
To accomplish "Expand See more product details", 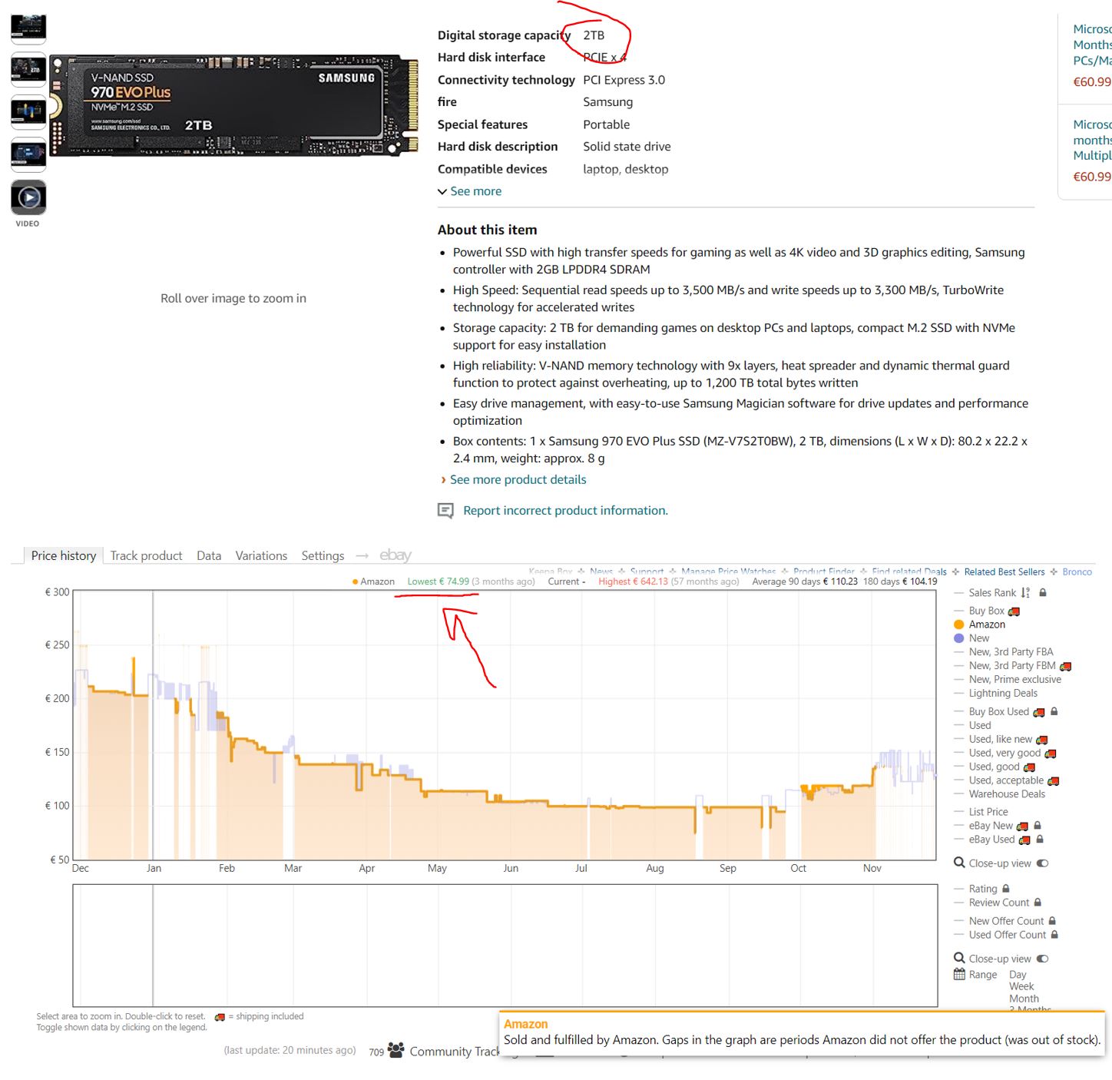I will click(x=518, y=479).
